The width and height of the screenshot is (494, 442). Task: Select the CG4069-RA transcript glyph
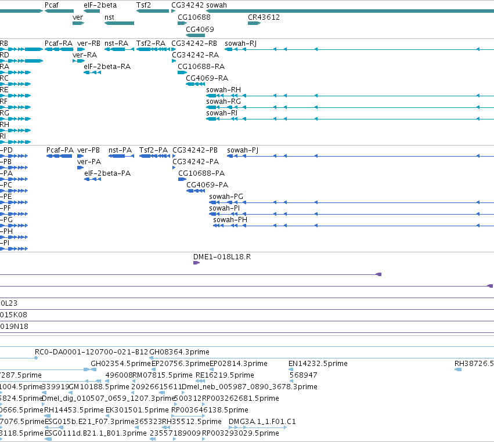(x=195, y=84)
